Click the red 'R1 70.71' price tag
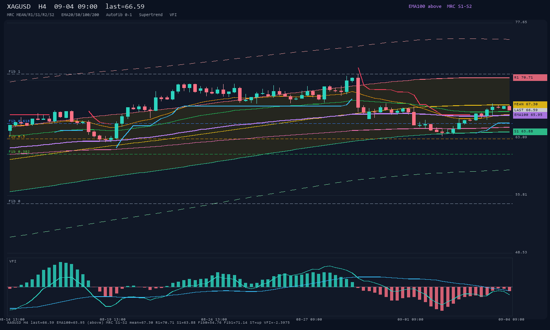Screen dimensions: 550x330 (x=530, y=77)
